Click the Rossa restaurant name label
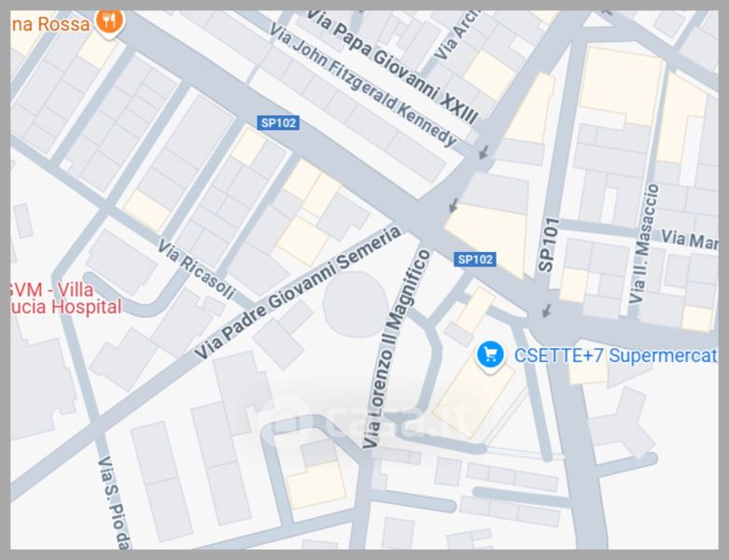This screenshot has height=560, width=729. click(x=50, y=23)
